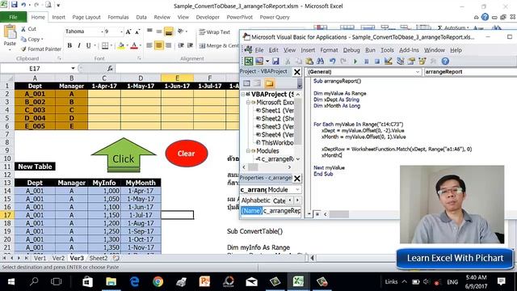Image resolution: width=517 pixels, height=291 pixels.
Task: Open the (General) object dropdown in code window
Action: click(418, 72)
